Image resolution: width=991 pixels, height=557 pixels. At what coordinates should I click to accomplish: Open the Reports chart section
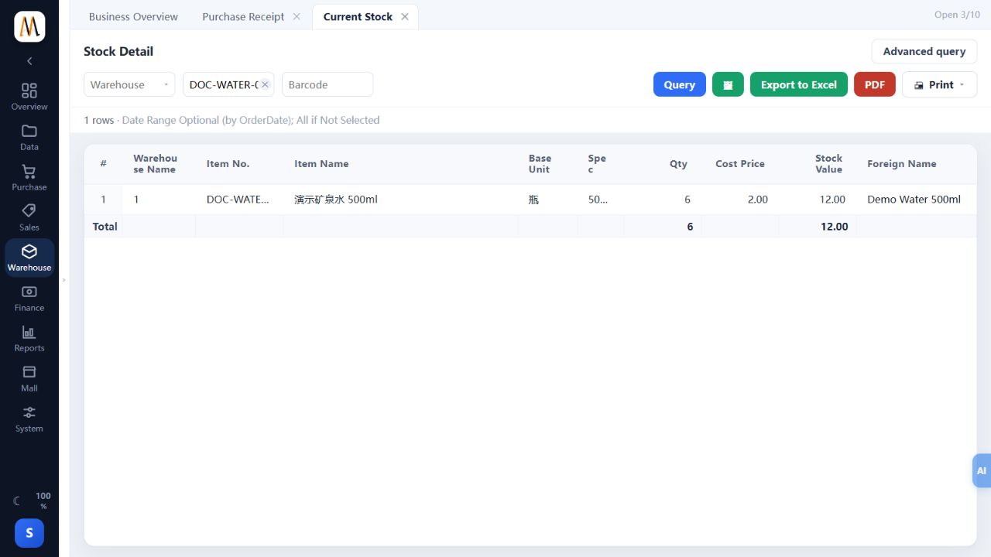click(29, 338)
